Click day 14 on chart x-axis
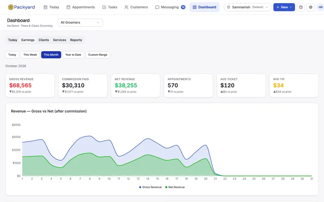 click(148, 179)
